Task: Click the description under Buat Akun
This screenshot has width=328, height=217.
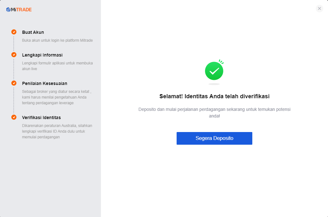Action: point(57,40)
